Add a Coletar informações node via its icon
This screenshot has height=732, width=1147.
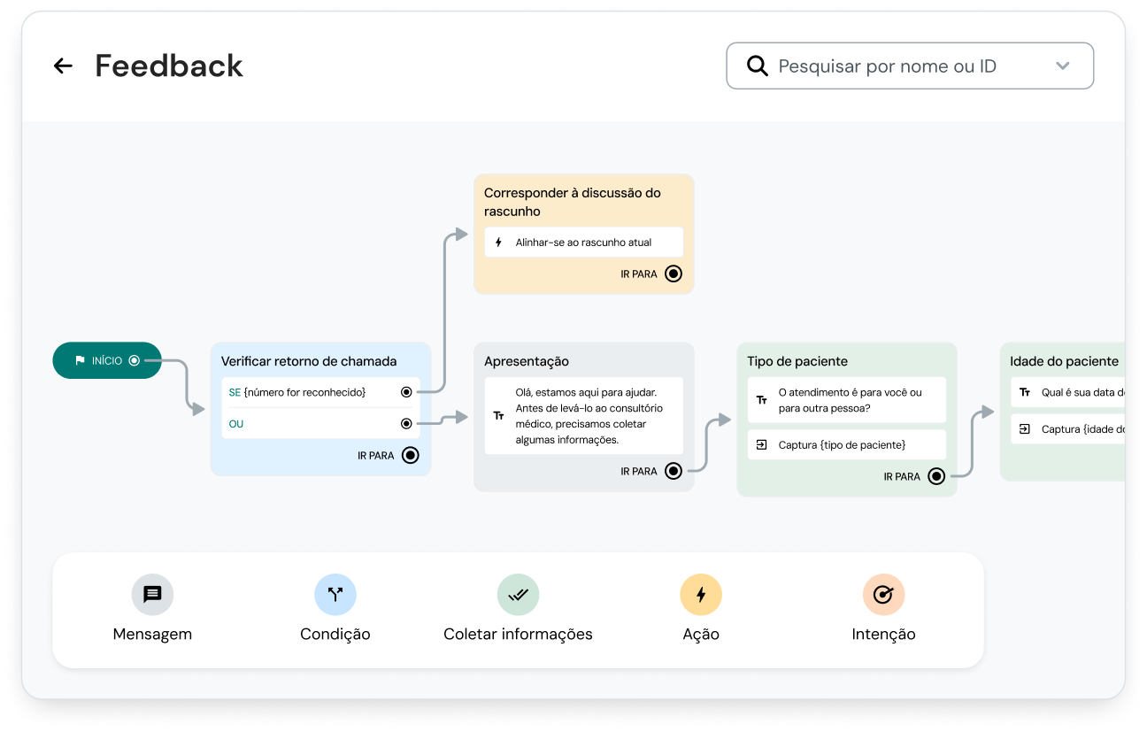click(x=518, y=595)
